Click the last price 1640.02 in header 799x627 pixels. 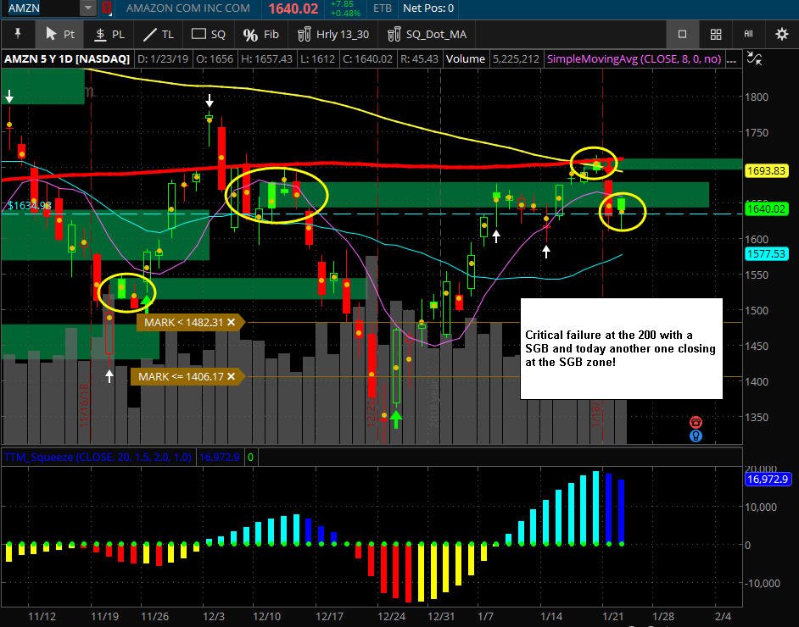coord(293,8)
